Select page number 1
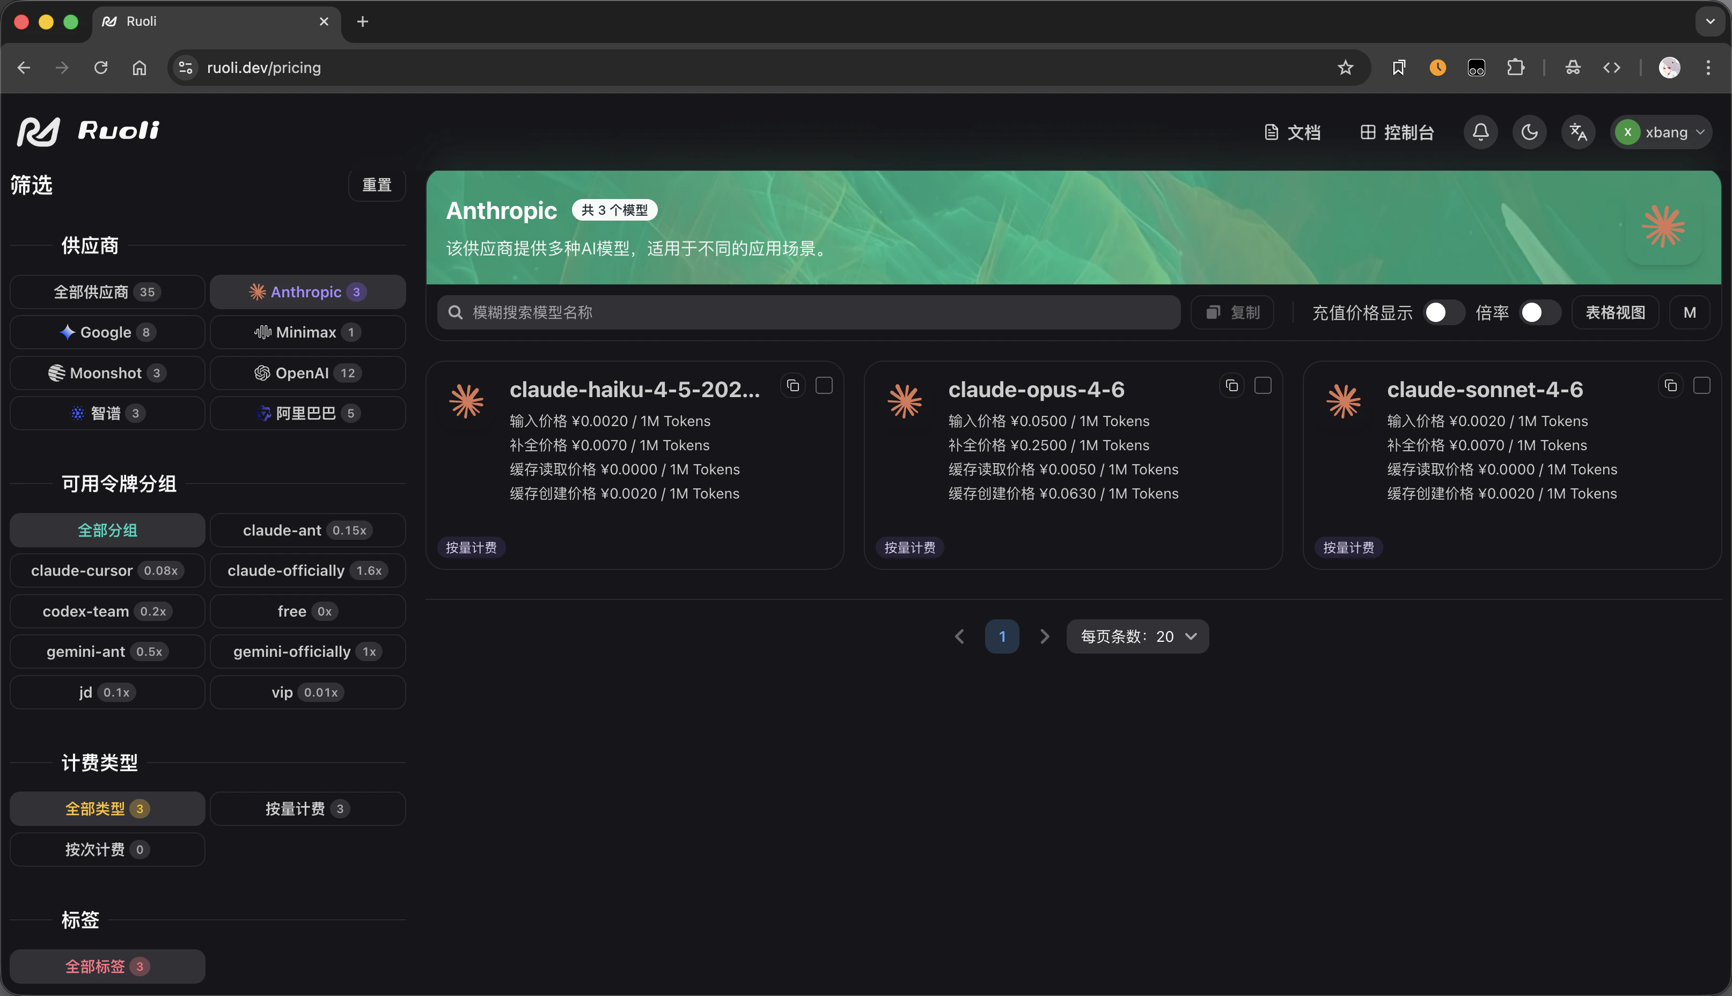 click(x=1002, y=636)
